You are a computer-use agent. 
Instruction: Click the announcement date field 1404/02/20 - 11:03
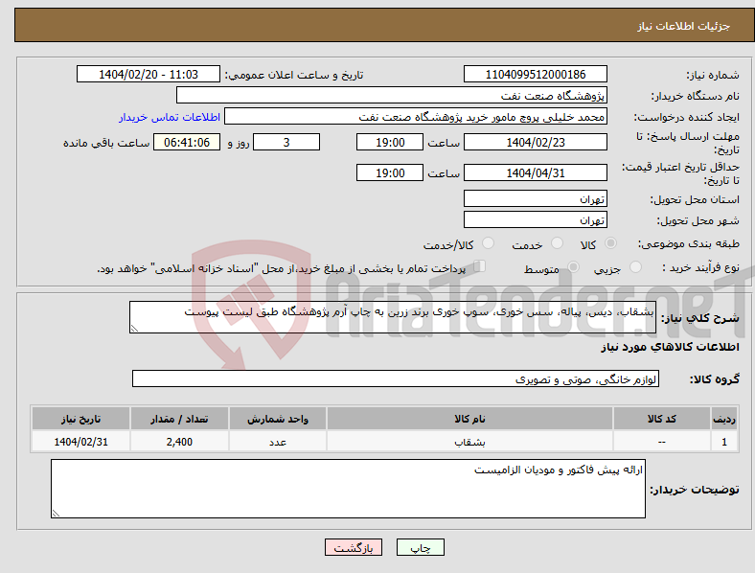pyautogui.click(x=149, y=74)
